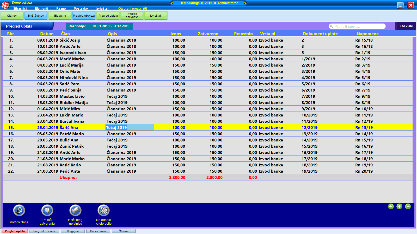Click the application logo icon in the title bar
Screen dimensions: 417x234
(x=5, y=5)
